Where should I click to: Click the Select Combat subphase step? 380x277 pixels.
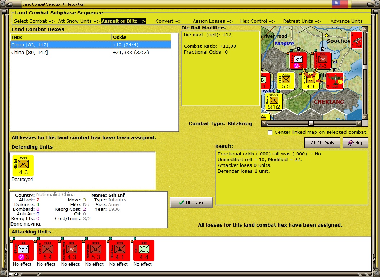(35, 21)
